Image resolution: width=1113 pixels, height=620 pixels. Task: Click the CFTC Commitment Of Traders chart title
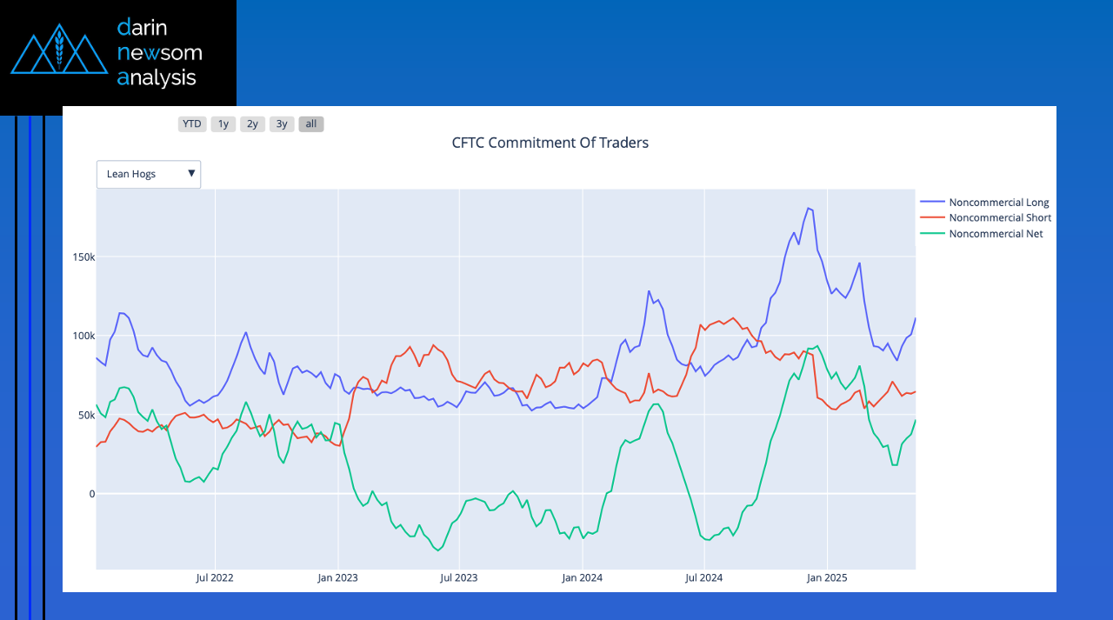tap(550, 143)
